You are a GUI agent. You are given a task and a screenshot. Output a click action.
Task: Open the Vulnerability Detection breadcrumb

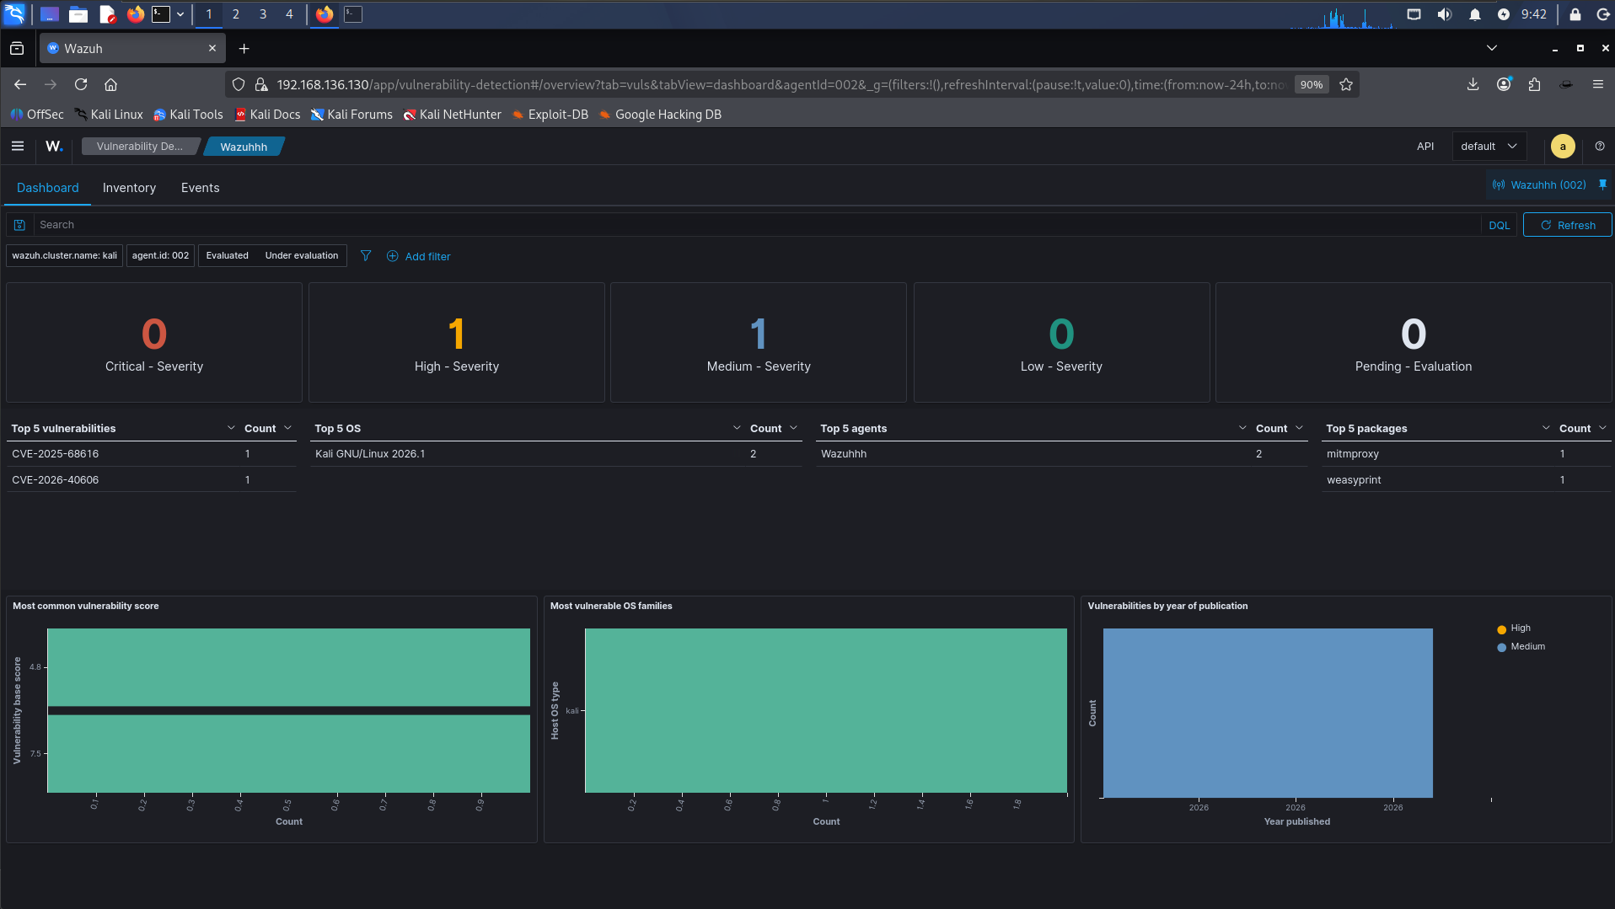[140, 147]
